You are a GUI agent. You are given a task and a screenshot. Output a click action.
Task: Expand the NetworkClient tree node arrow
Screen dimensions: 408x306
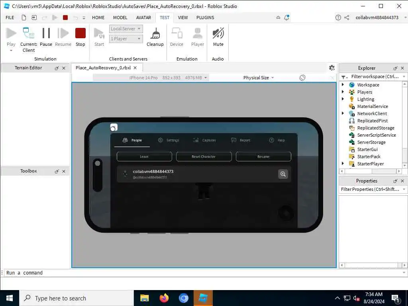tap(343, 113)
